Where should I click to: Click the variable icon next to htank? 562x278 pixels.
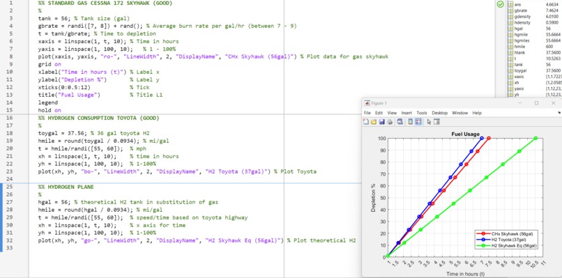(510, 52)
